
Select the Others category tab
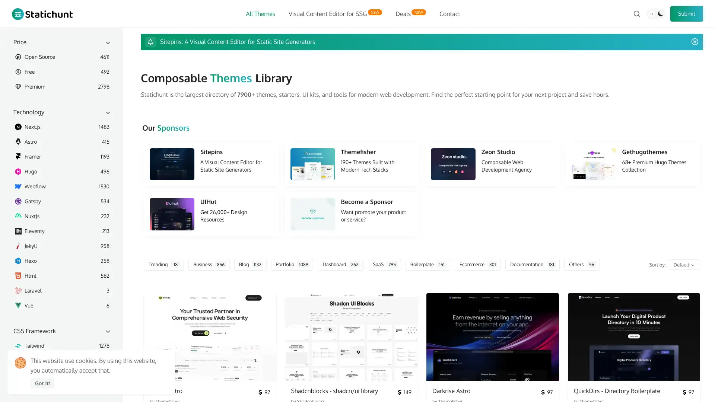point(582,265)
